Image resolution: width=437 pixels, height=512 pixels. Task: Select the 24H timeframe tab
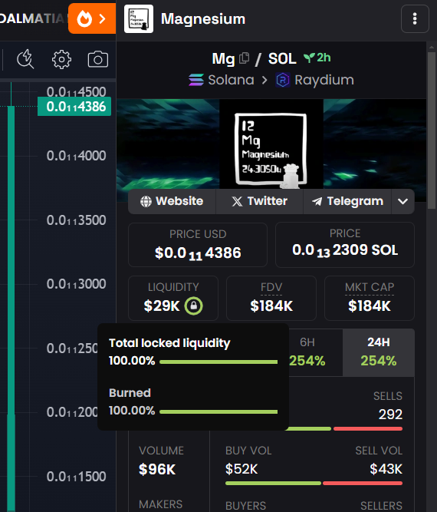379,352
